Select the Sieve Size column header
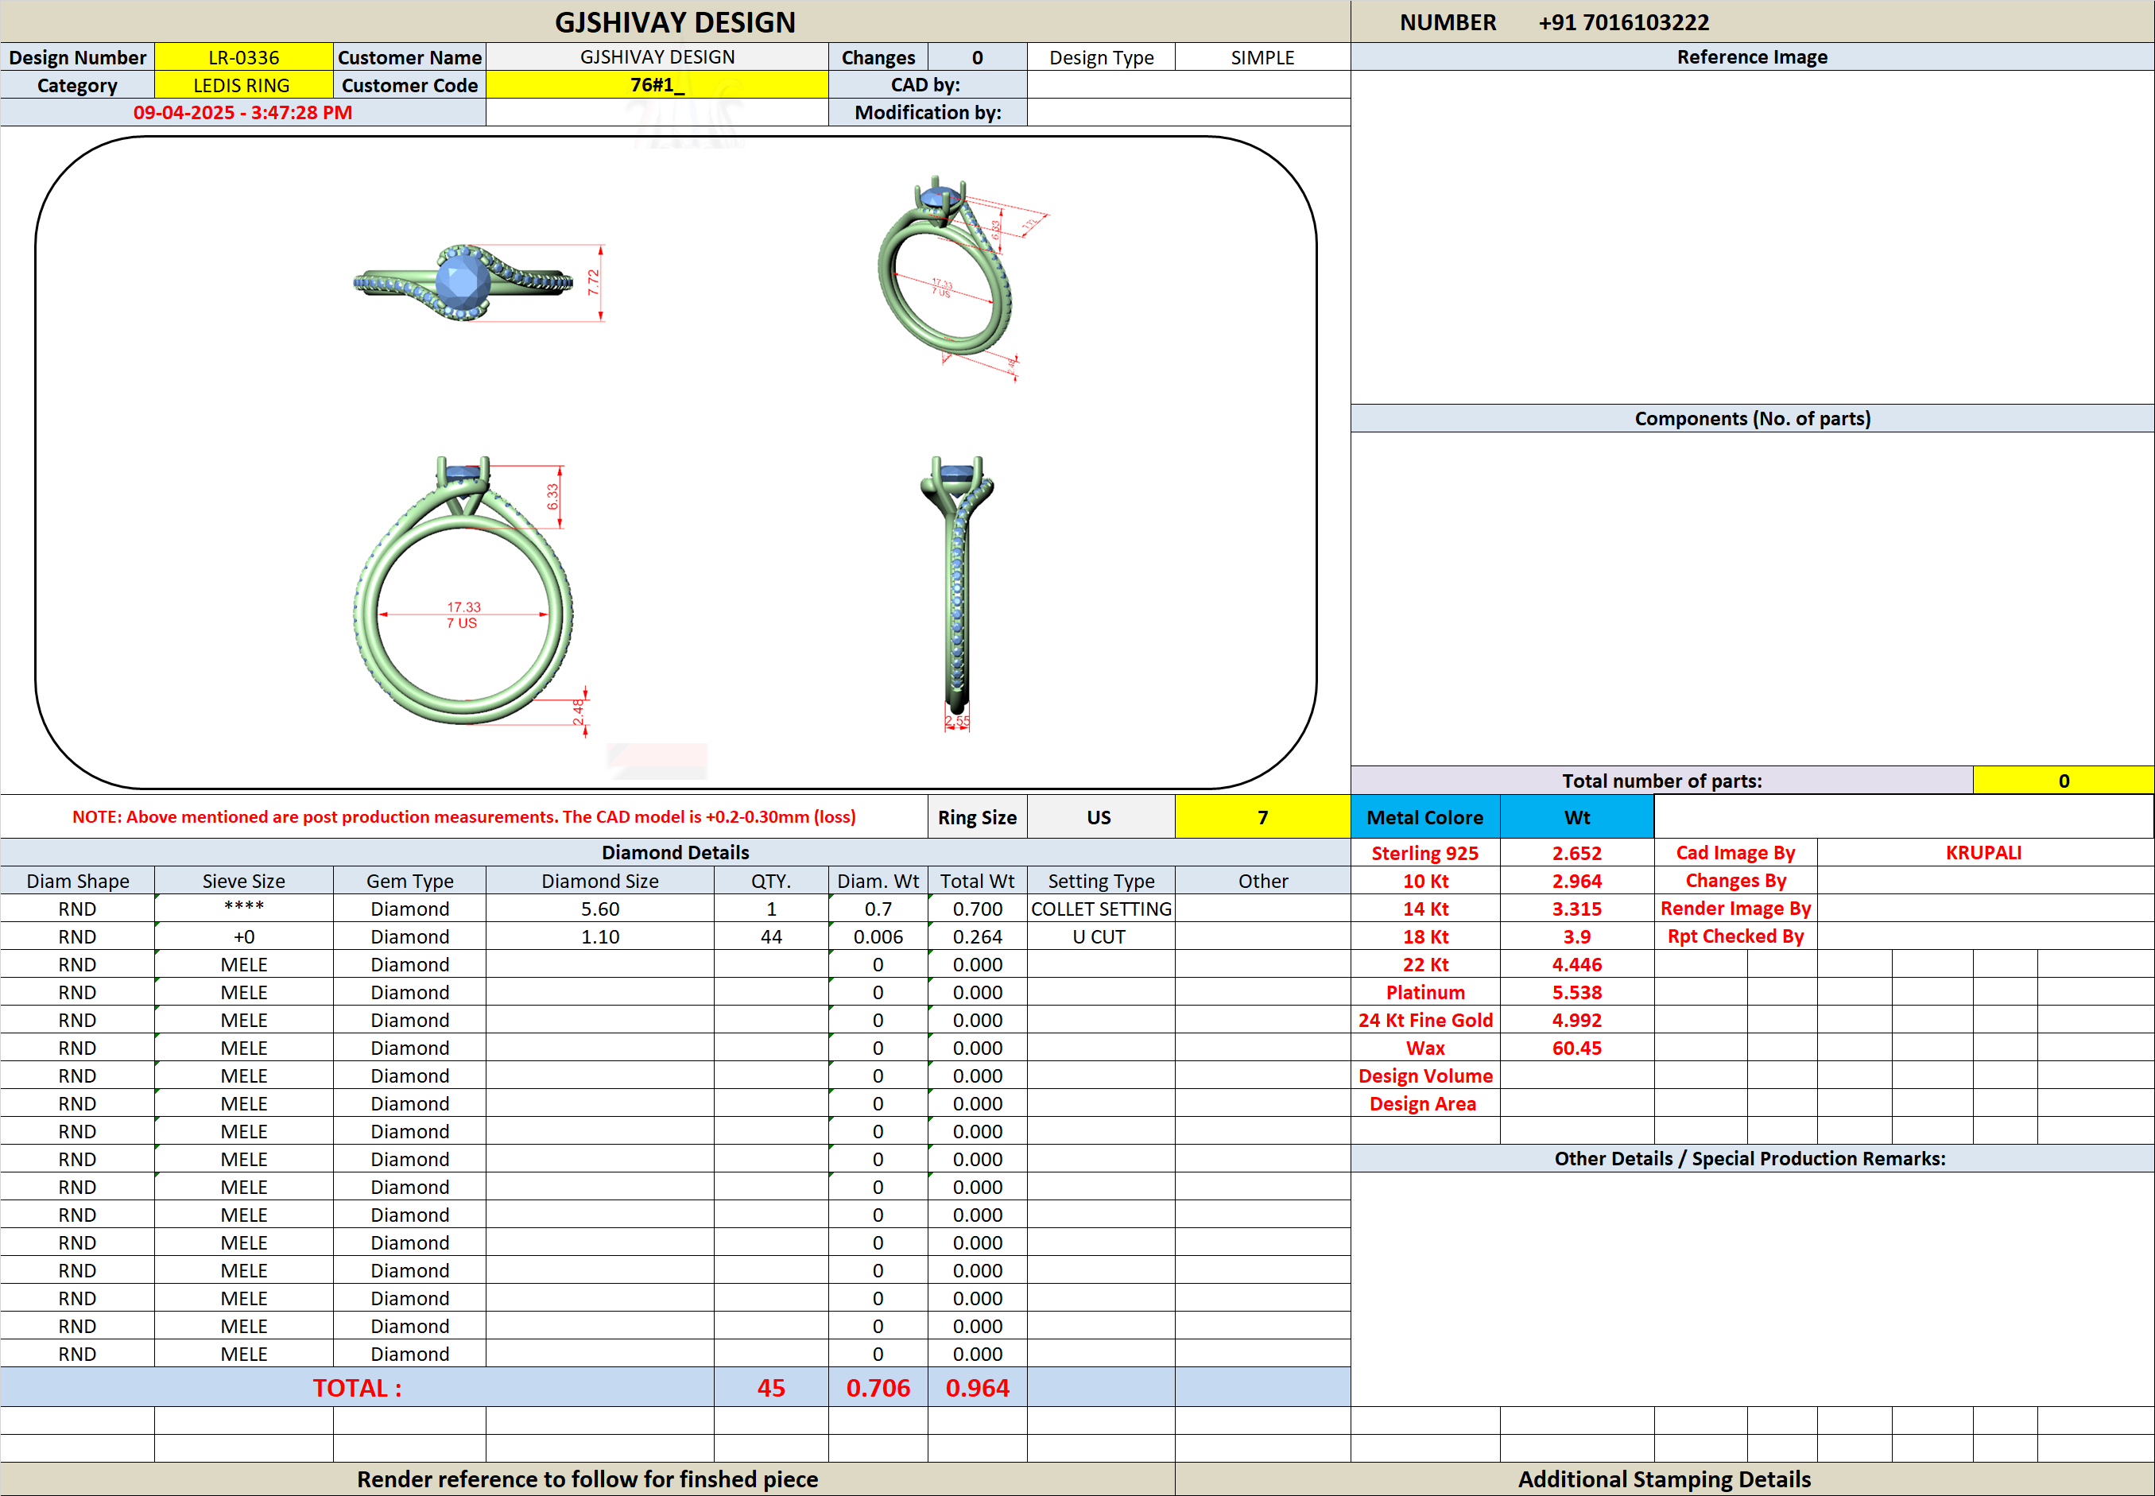This screenshot has width=2155, height=1496. click(244, 881)
